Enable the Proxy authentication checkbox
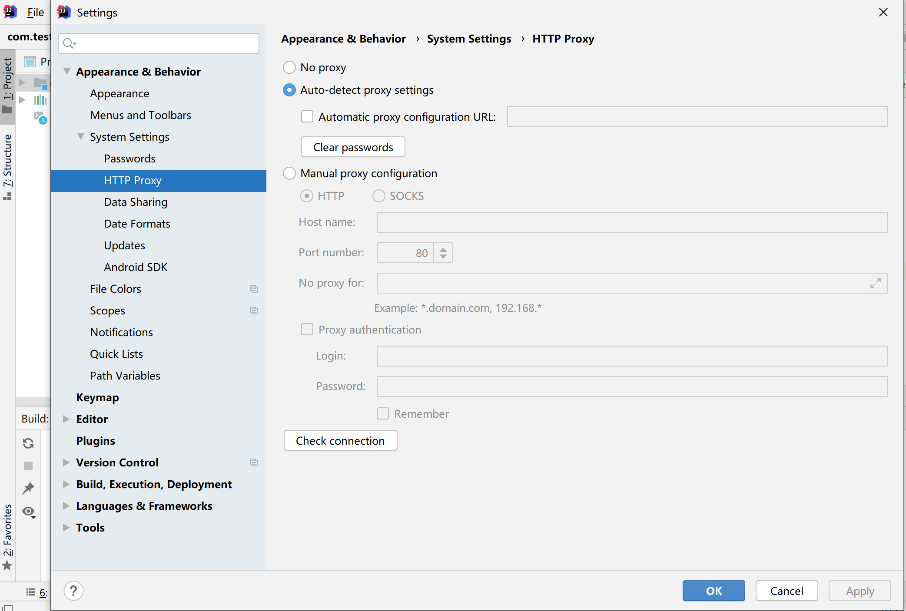The image size is (906, 611). [306, 329]
